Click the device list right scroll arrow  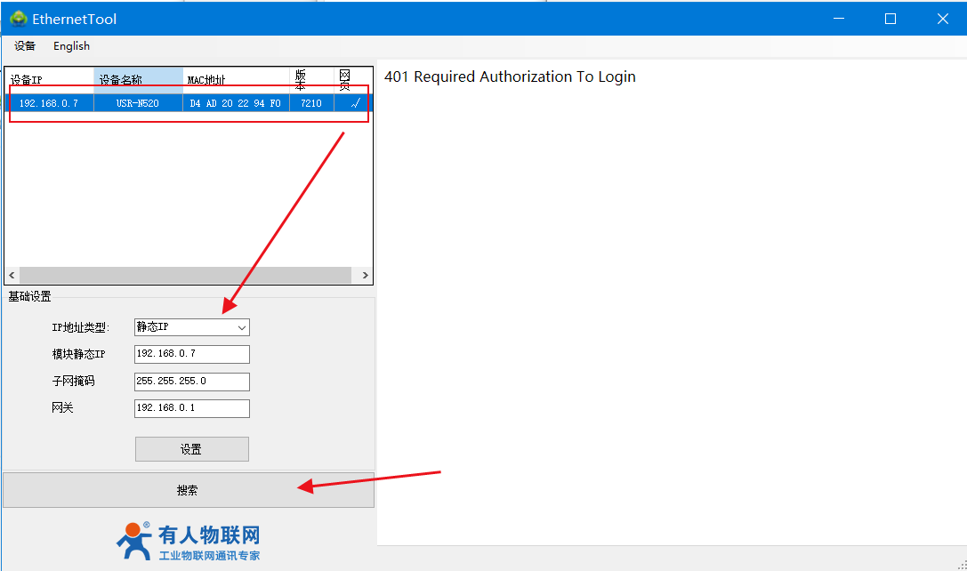(365, 277)
